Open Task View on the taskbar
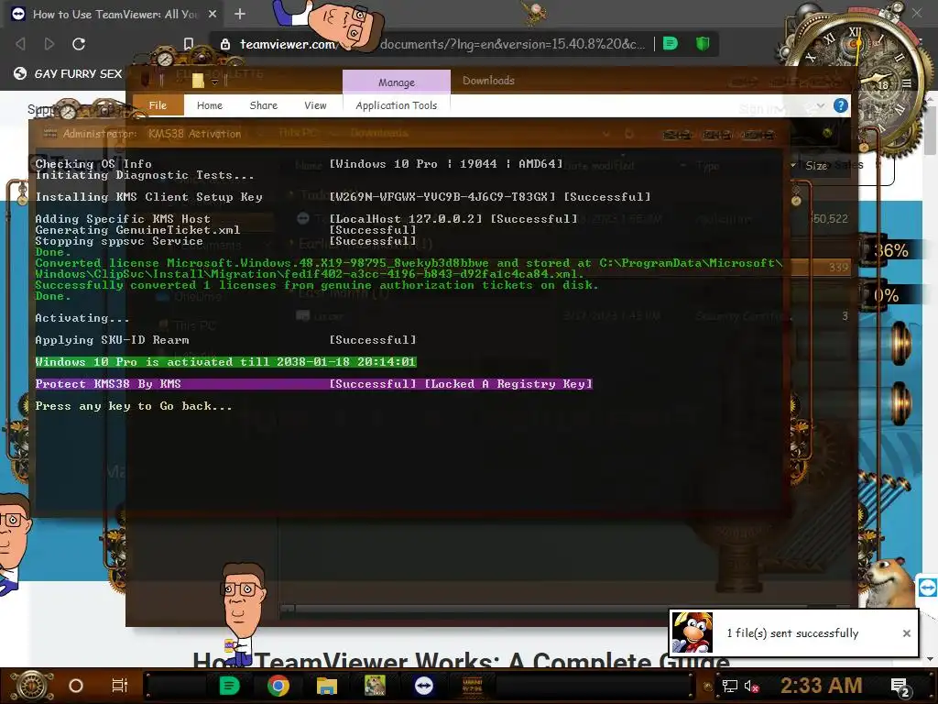Viewport: 938px width, 704px height. click(x=120, y=686)
